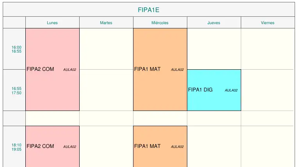Open the FIPA1 MAT block at 18:10
The width and height of the screenshot is (304, 167).
[160, 146]
